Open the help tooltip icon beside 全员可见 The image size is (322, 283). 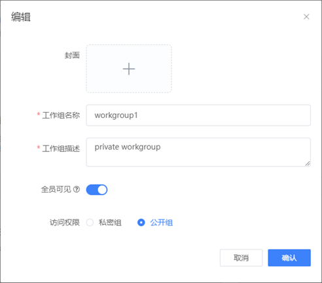click(x=77, y=189)
